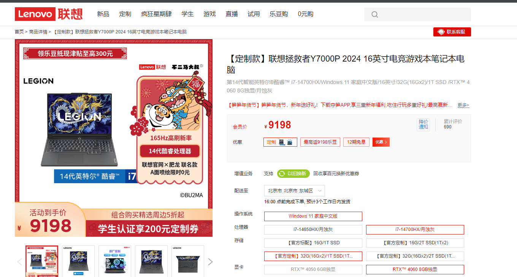Screen dimensions: 517x277
Task: Click the 更多>> promotion link
Action: [463, 105]
